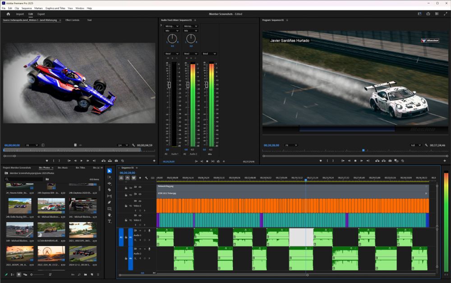
Task: Click Quick Export icon at top right
Action: point(428,14)
